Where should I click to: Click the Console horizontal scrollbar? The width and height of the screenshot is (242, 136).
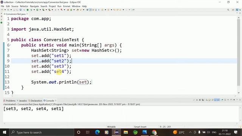[121, 124]
